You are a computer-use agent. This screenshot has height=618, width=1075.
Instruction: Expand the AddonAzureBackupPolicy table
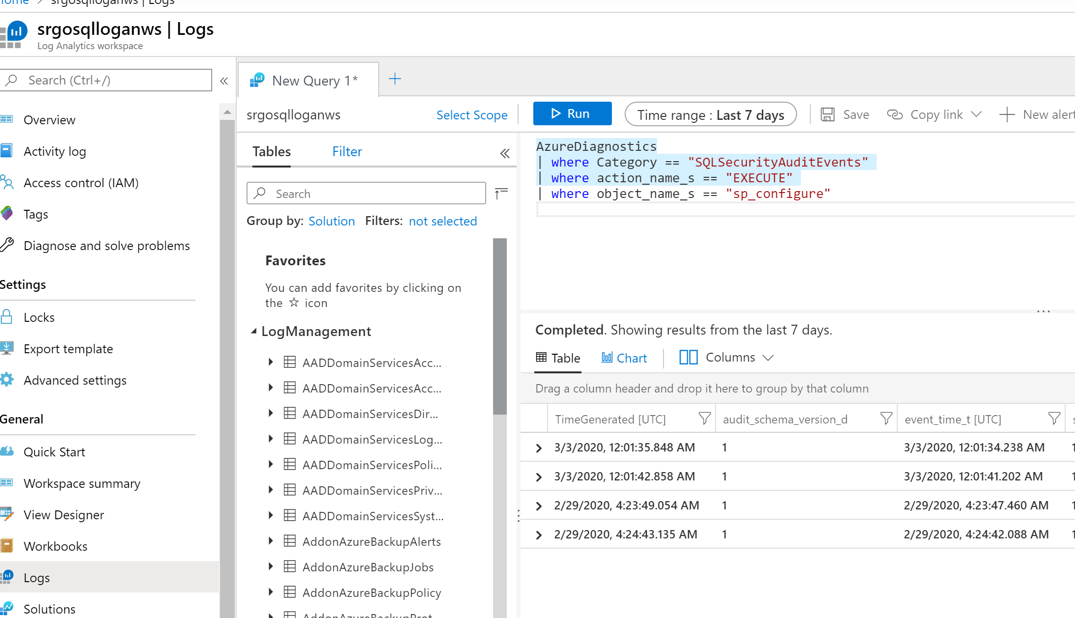[x=271, y=592]
